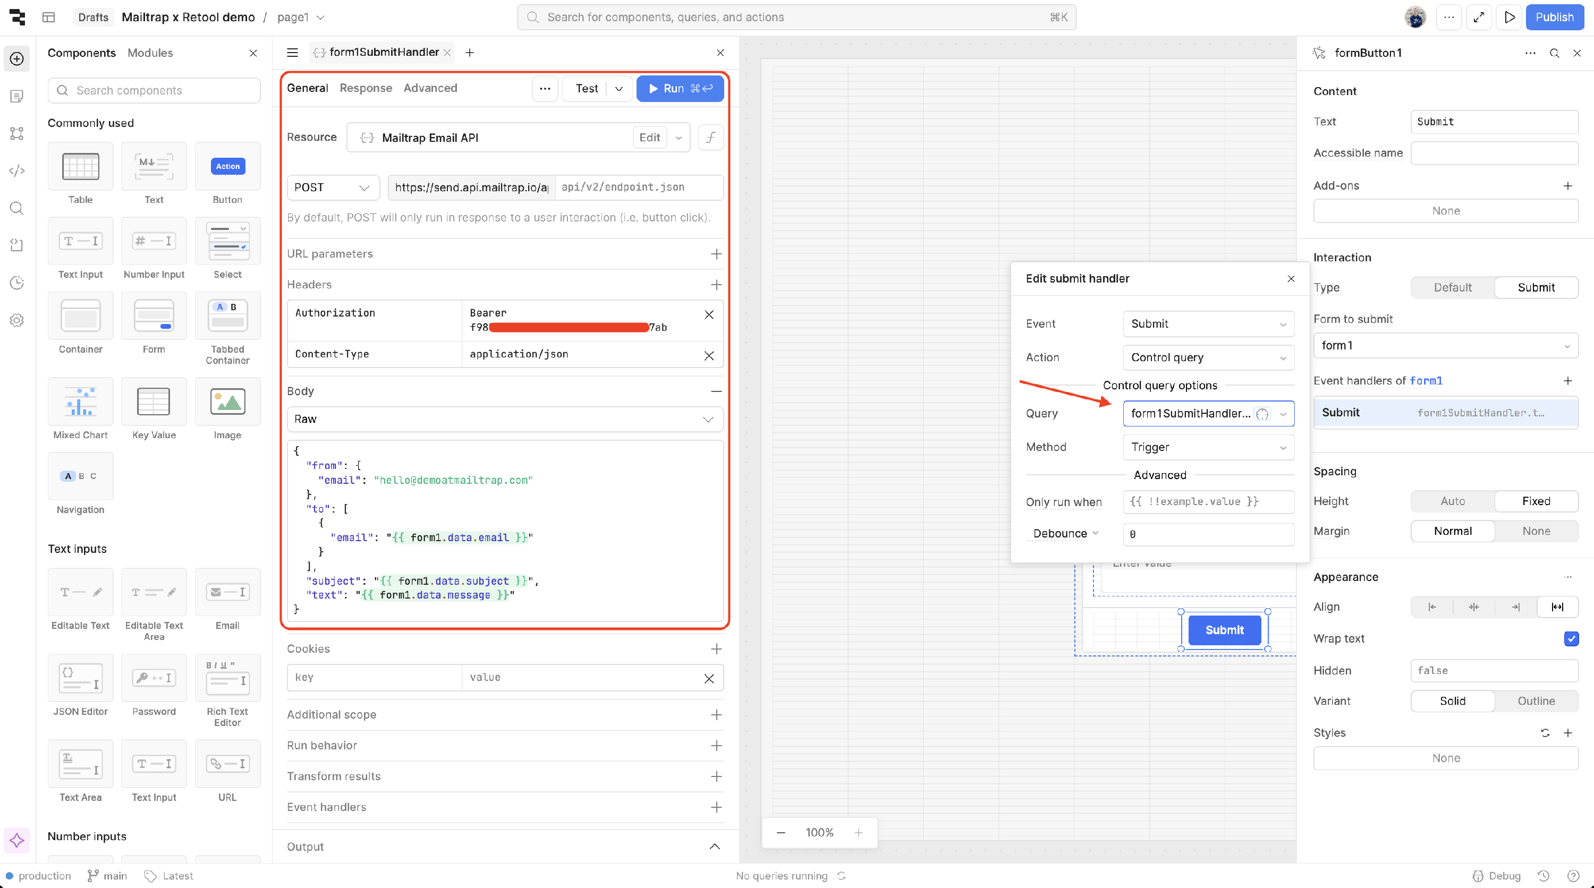Image resolution: width=1594 pixels, height=888 pixels.
Task: Switch to the Modules tab
Action: coord(150,53)
